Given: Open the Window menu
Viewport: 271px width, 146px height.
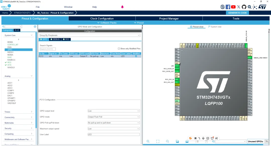Looking at the screenshot, I should (68, 7).
